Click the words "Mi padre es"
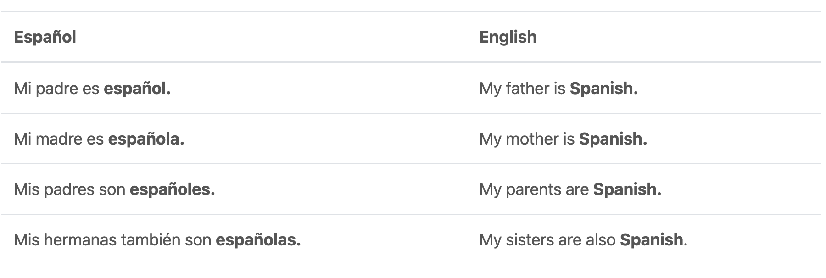This screenshot has width=826, height=278. (56, 89)
